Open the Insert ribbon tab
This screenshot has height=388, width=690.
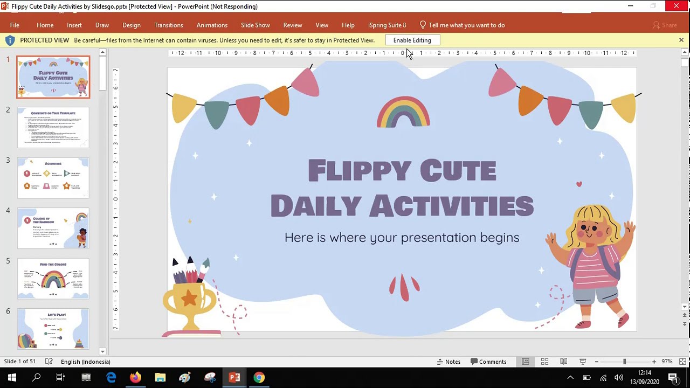(x=74, y=25)
